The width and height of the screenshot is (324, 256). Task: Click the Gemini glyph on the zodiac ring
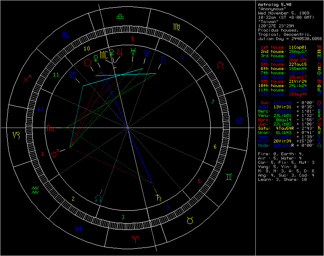coord(229,177)
